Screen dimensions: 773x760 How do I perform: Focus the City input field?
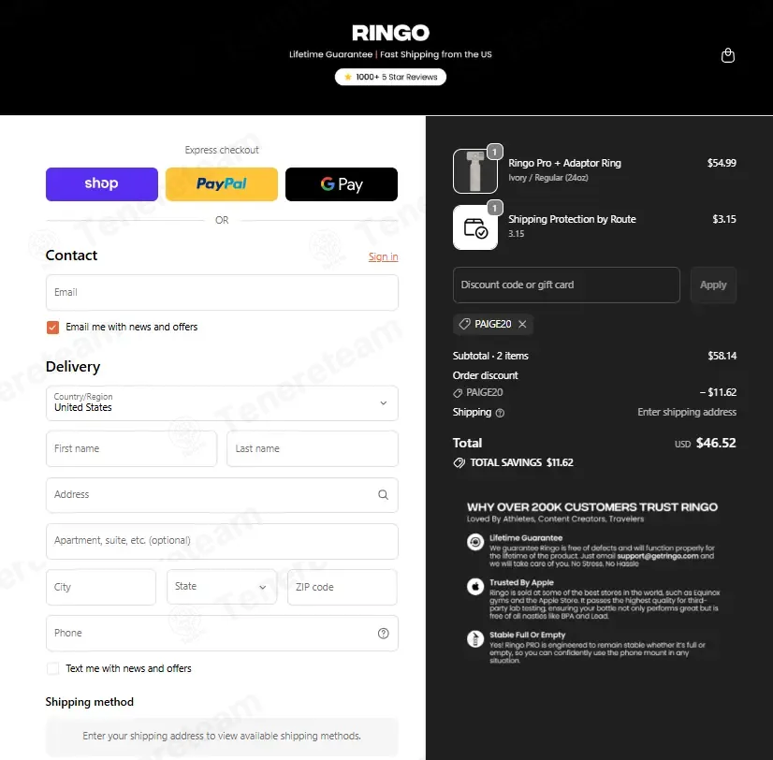tap(101, 587)
